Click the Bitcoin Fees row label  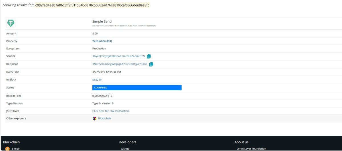tap(14, 96)
